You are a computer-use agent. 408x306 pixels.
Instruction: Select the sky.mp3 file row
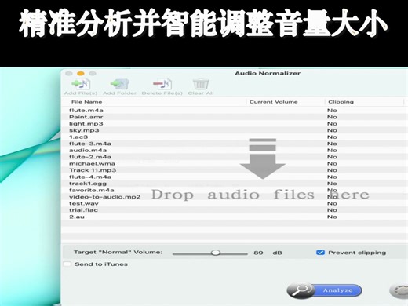235,130
